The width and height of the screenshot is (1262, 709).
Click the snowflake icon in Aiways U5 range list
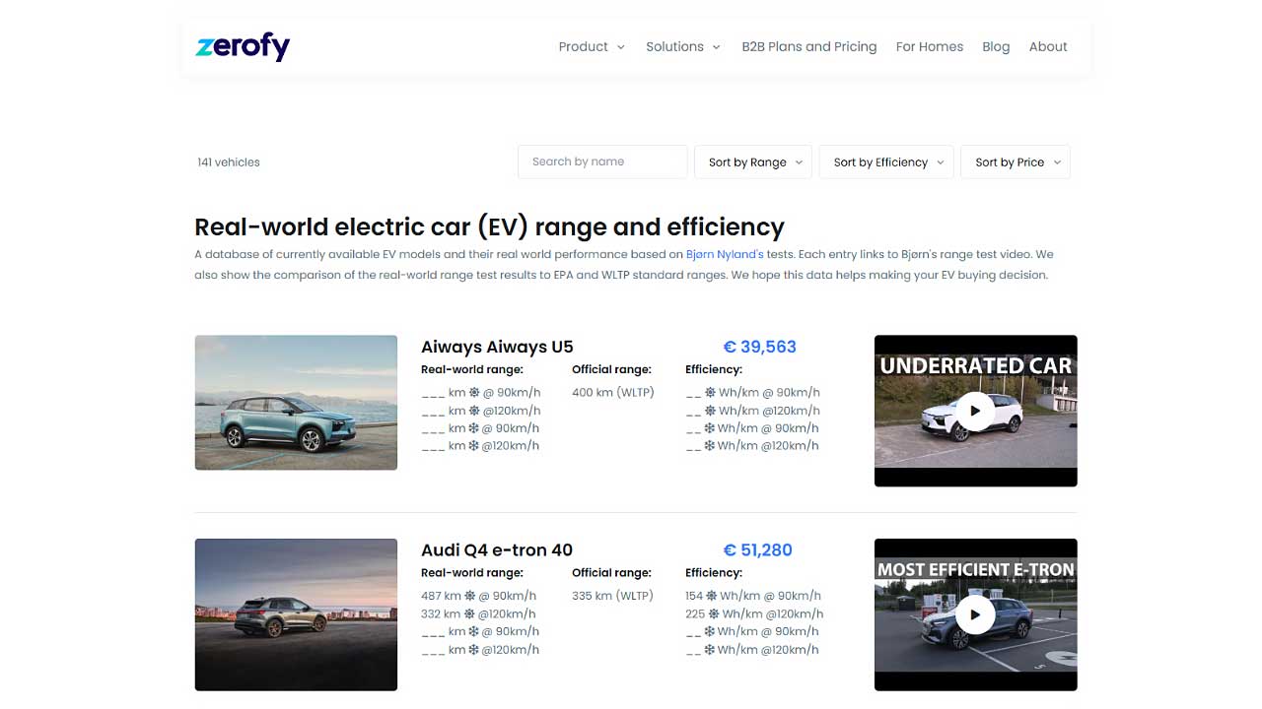(473, 428)
